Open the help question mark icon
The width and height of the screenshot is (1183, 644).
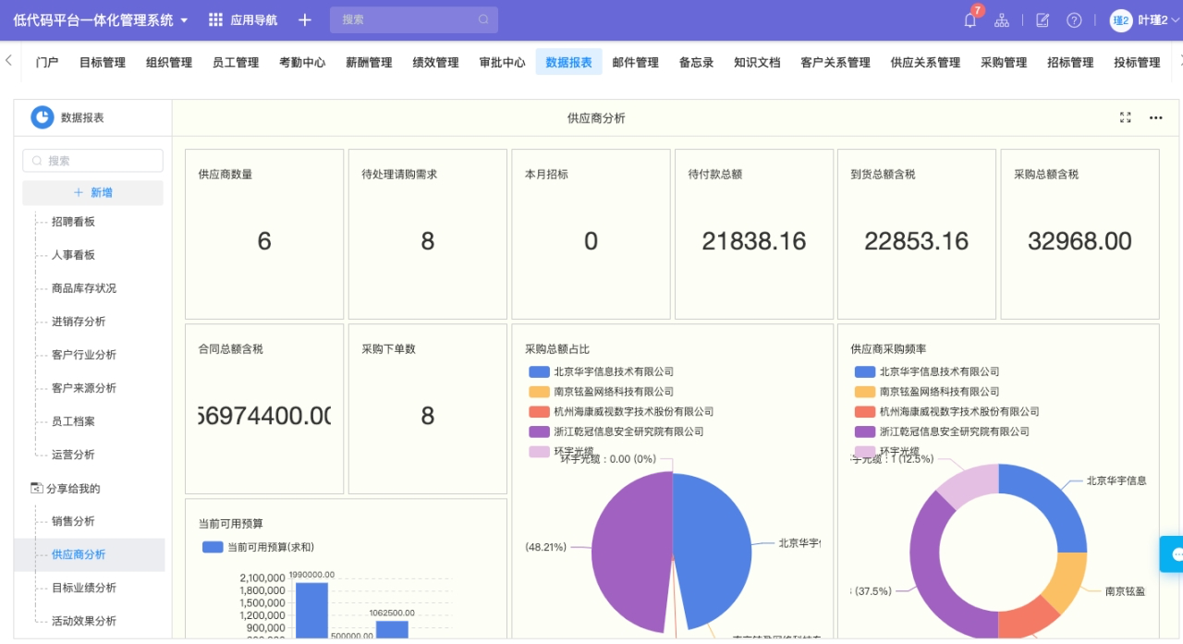coord(1074,20)
